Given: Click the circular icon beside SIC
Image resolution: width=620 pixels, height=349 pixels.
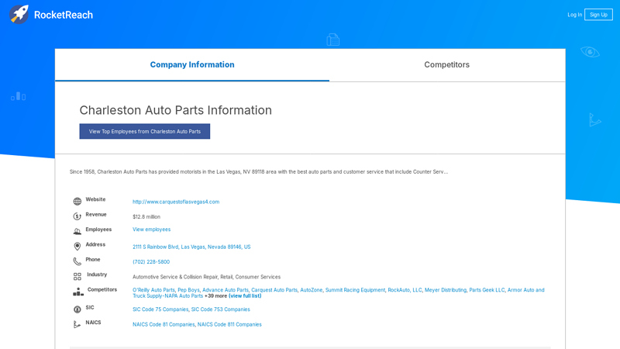Looking at the screenshot, I should 77,309.
